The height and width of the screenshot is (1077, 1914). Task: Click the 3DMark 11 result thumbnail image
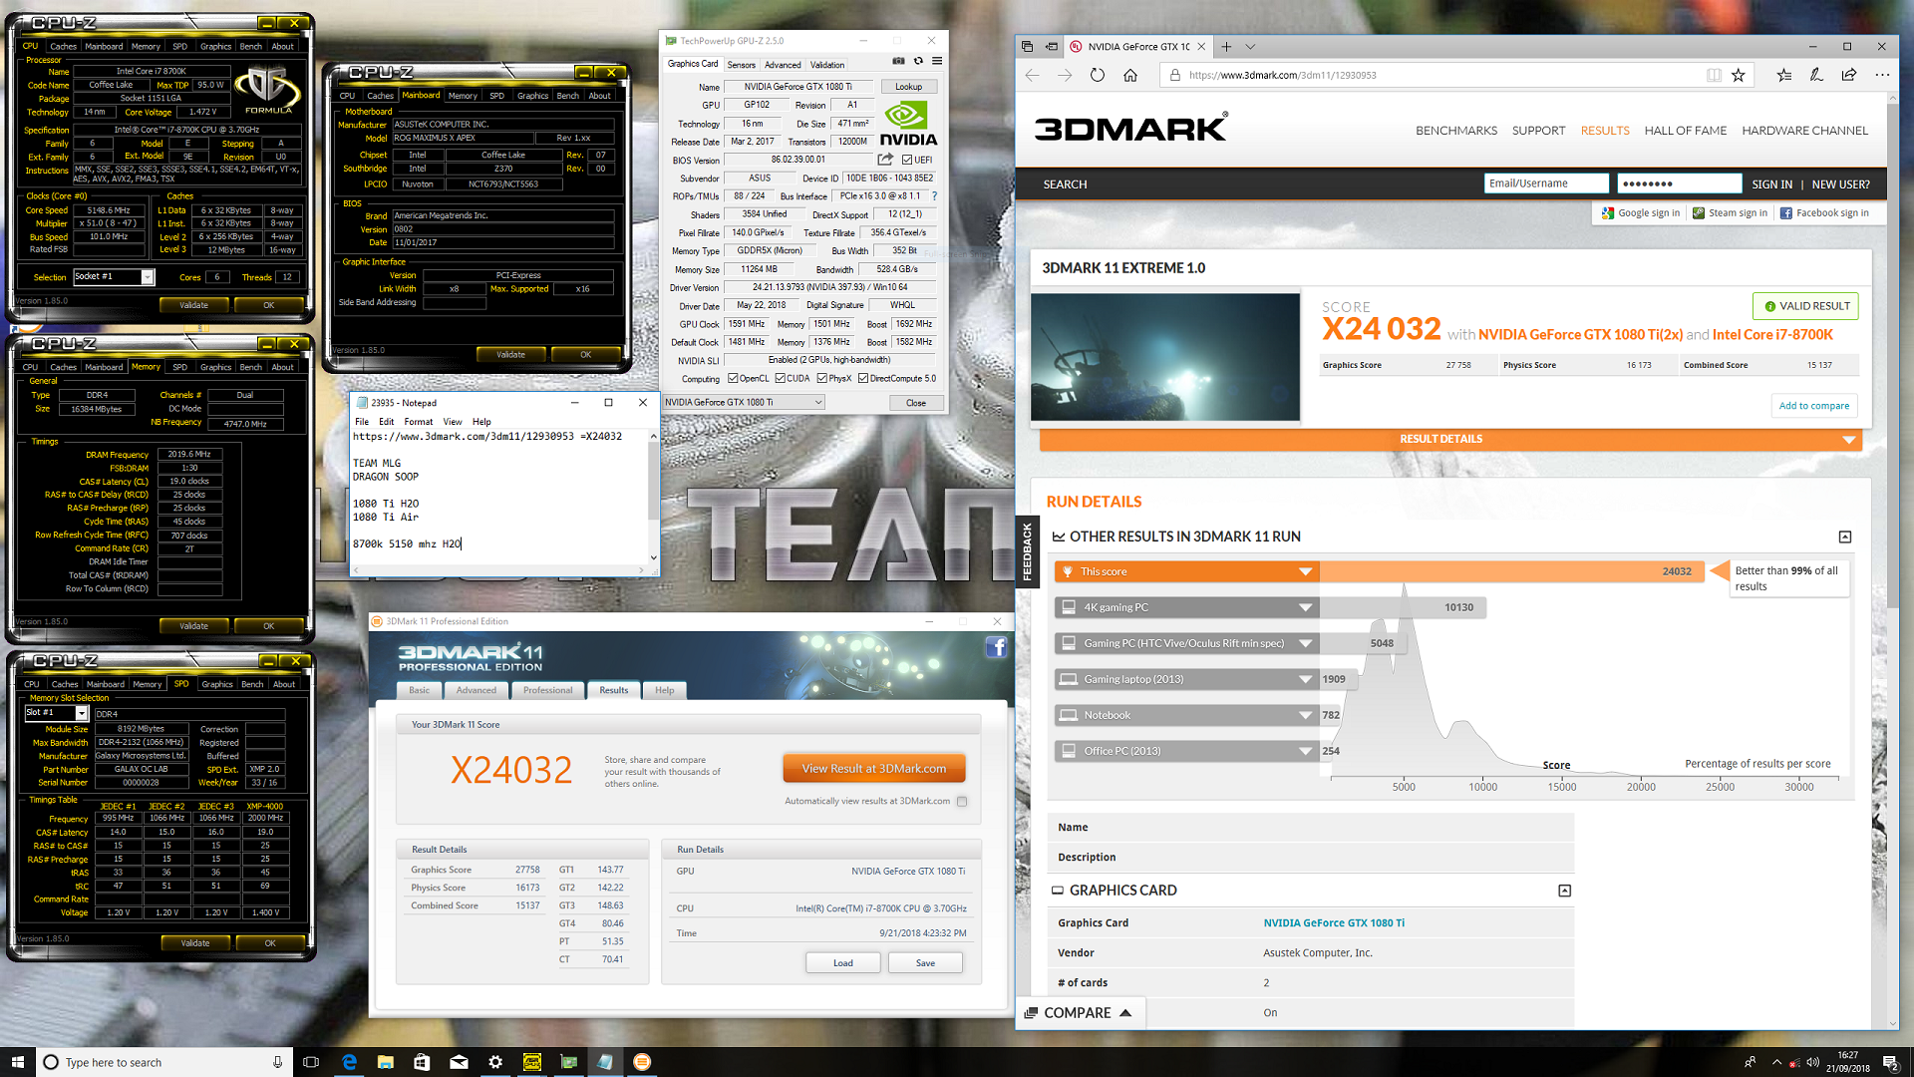(x=1164, y=357)
